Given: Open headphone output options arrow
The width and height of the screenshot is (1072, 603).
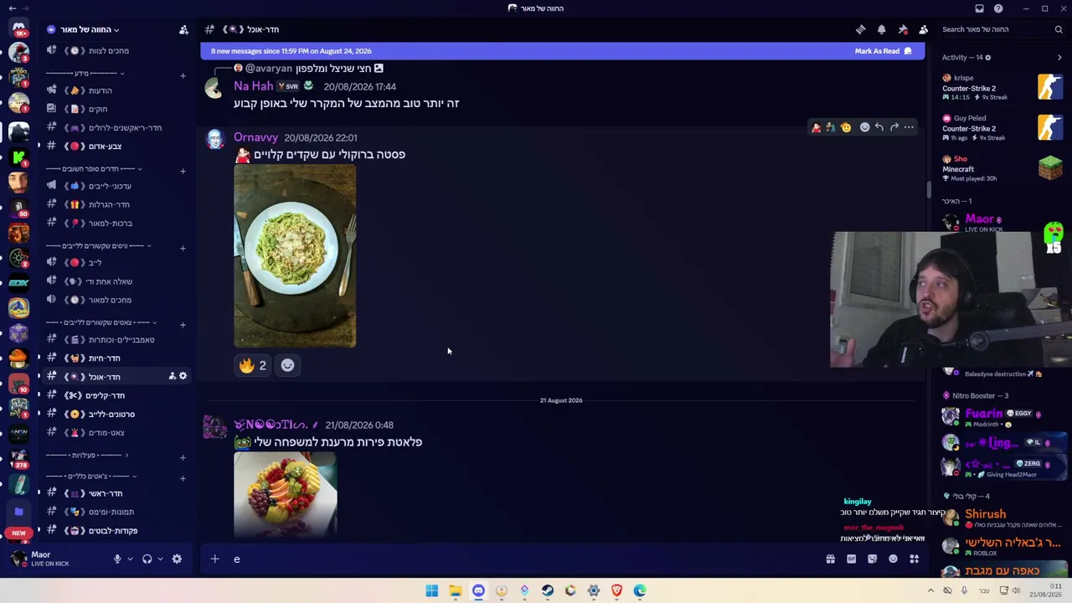Looking at the screenshot, I should pos(160,559).
